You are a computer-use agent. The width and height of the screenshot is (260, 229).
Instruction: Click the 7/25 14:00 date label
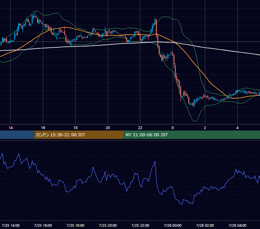[x=11, y=225]
